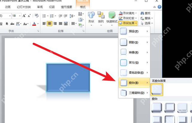192x123 pixels.
Task: Switch to the 幻灯片放映 tab
Action: click(24, 7)
